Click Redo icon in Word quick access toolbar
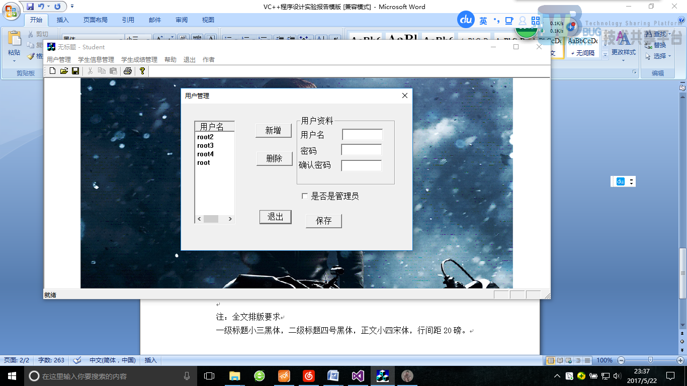 (x=57, y=7)
